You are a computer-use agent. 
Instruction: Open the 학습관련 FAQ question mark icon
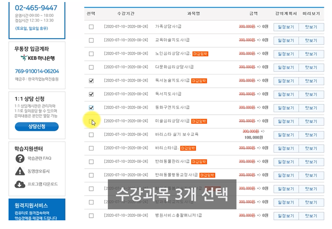(x=20, y=158)
